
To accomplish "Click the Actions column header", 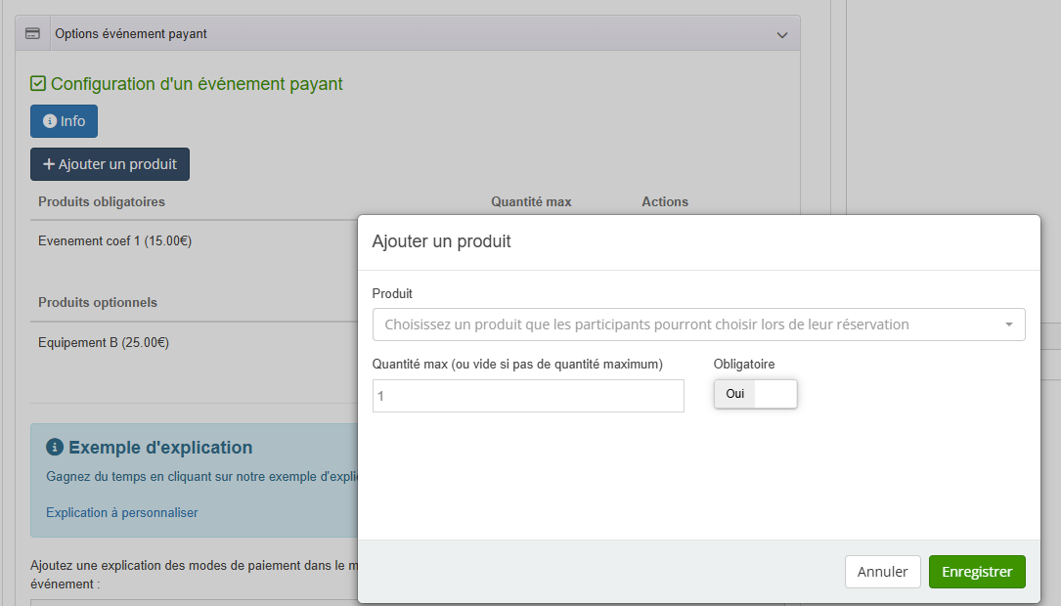I will tap(664, 202).
